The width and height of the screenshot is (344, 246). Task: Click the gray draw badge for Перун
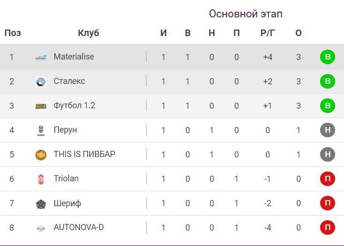click(x=328, y=130)
